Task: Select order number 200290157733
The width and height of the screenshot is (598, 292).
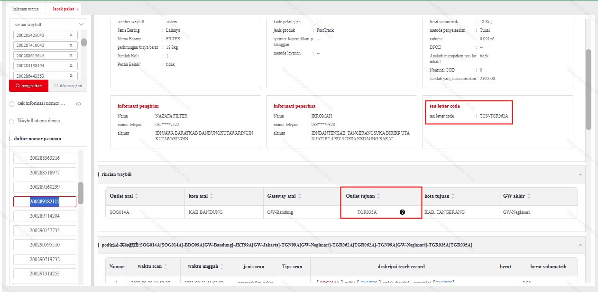Action: (x=45, y=230)
